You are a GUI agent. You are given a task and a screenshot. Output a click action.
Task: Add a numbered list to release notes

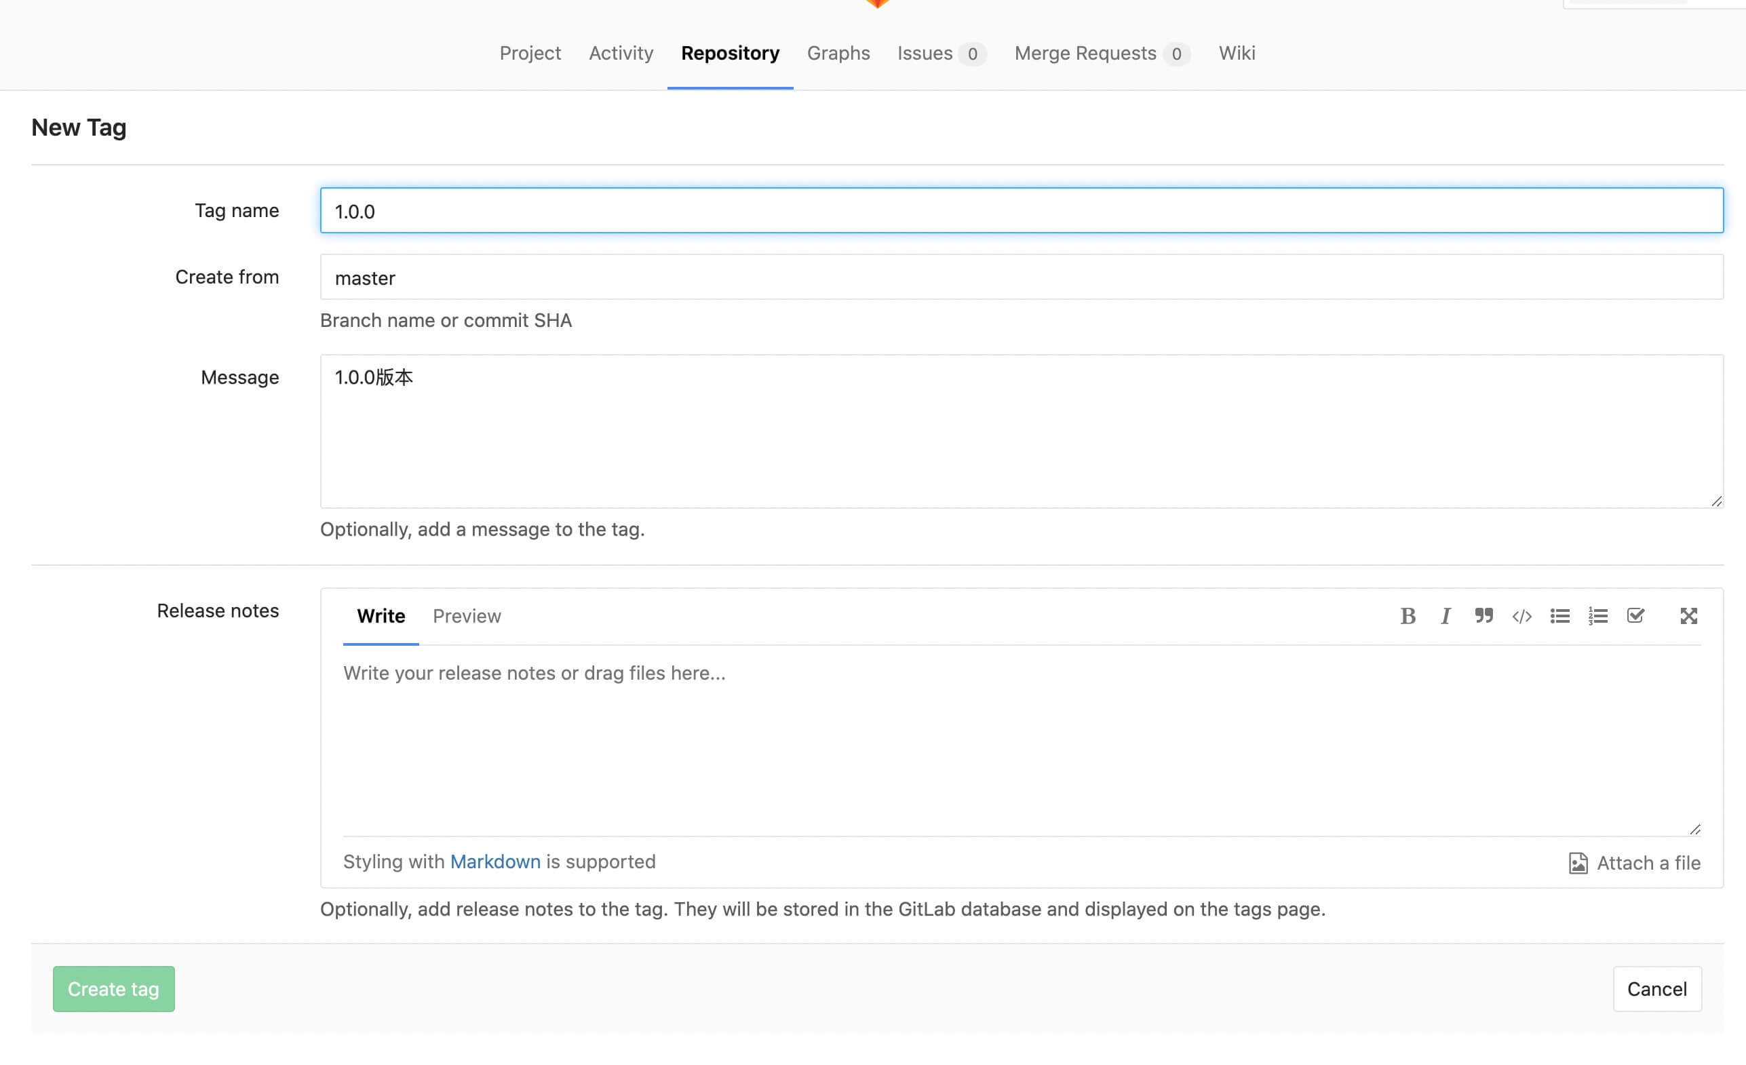point(1598,616)
